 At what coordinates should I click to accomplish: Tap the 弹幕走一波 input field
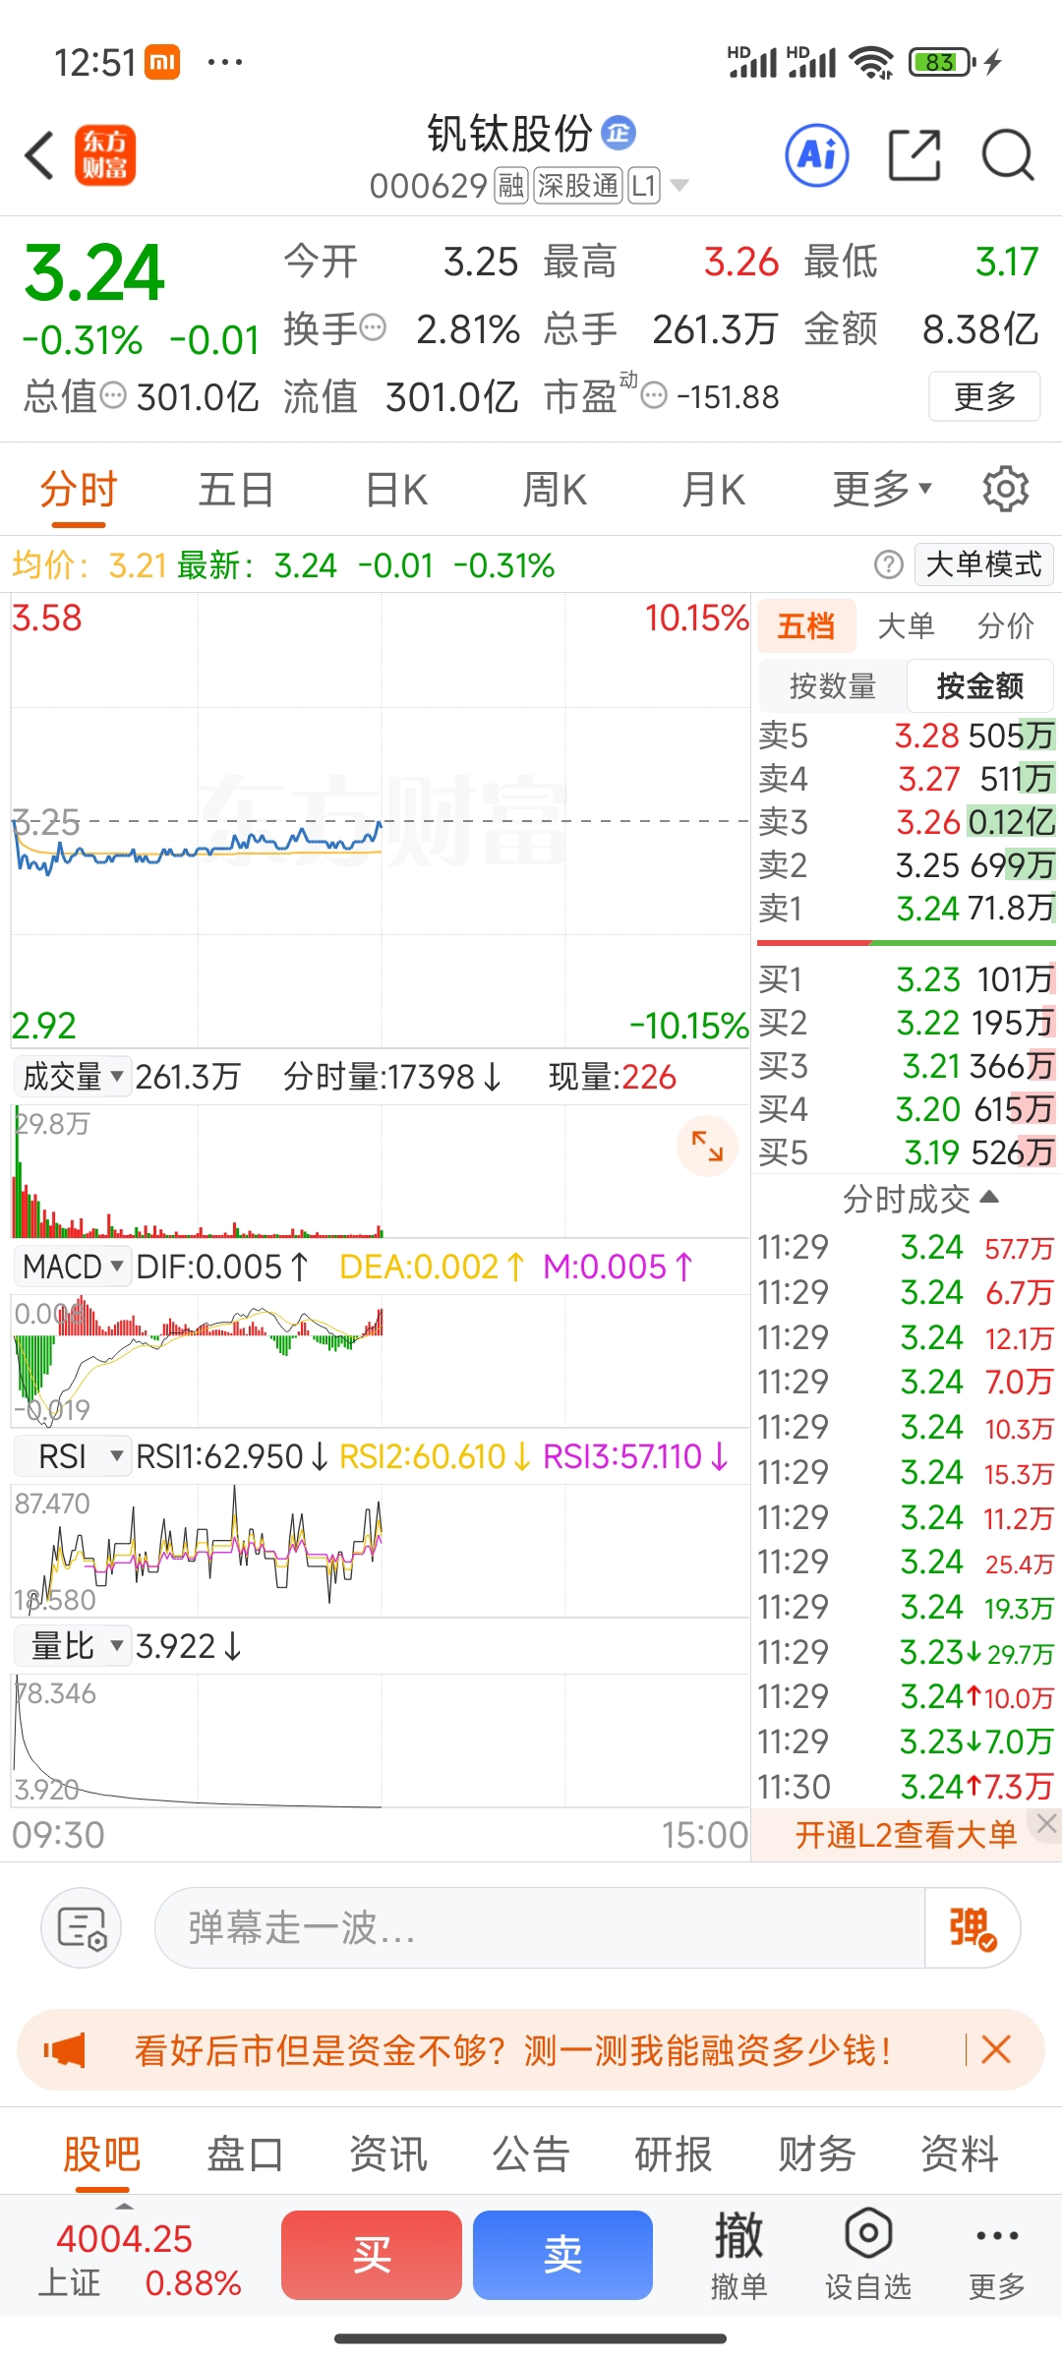(x=539, y=1927)
